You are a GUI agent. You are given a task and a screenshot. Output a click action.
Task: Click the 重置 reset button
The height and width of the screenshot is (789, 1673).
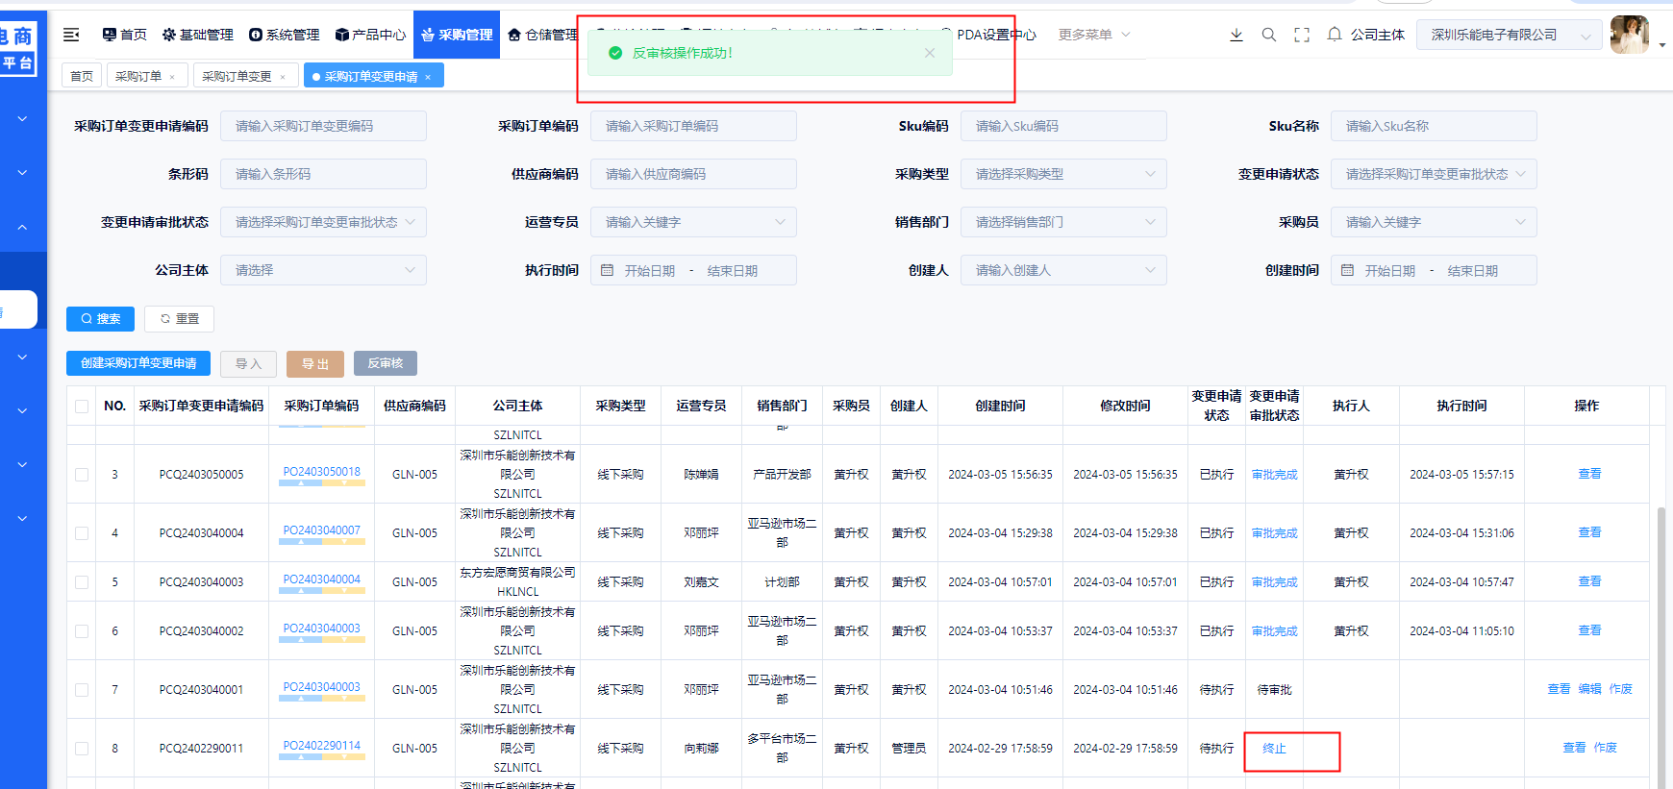coord(179,318)
